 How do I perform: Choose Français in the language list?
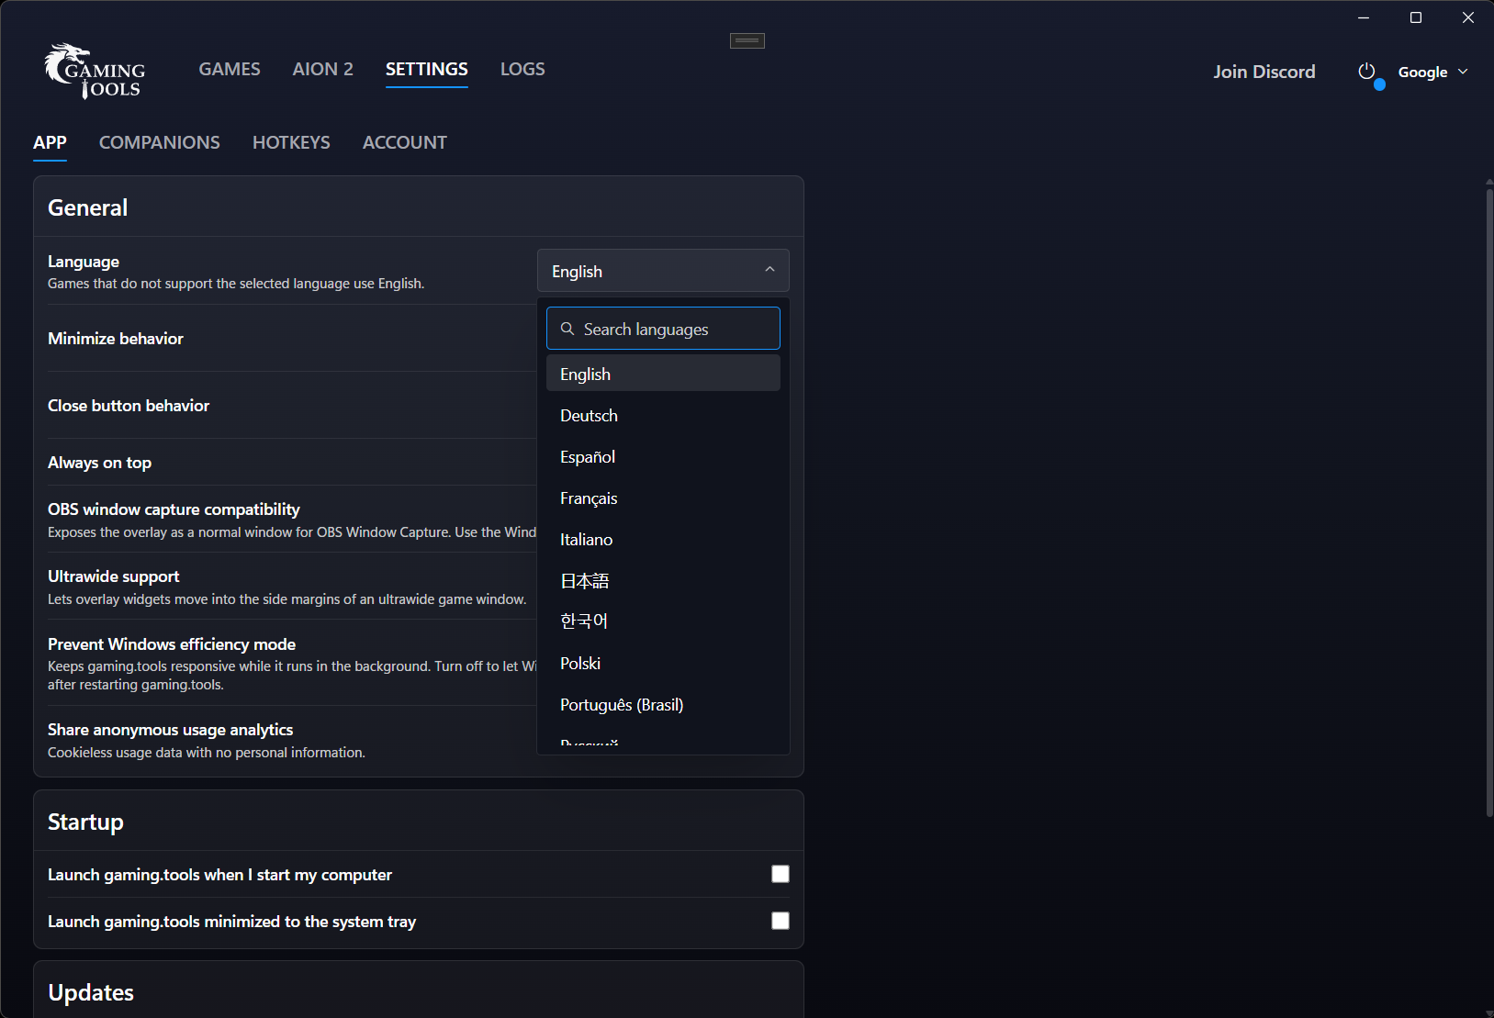click(x=663, y=498)
